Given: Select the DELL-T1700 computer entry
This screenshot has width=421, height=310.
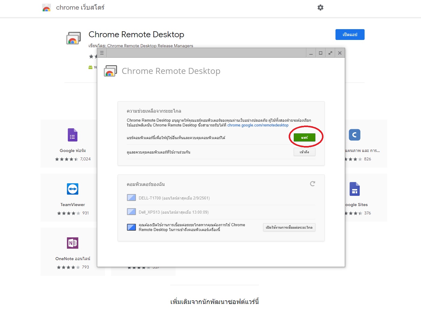Looking at the screenshot, I should [221, 198].
